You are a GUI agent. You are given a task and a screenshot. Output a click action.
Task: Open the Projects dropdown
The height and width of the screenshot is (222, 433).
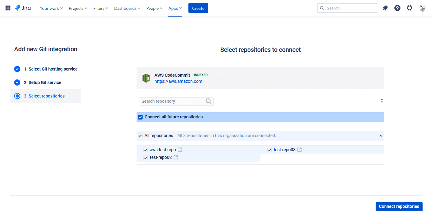78,8
